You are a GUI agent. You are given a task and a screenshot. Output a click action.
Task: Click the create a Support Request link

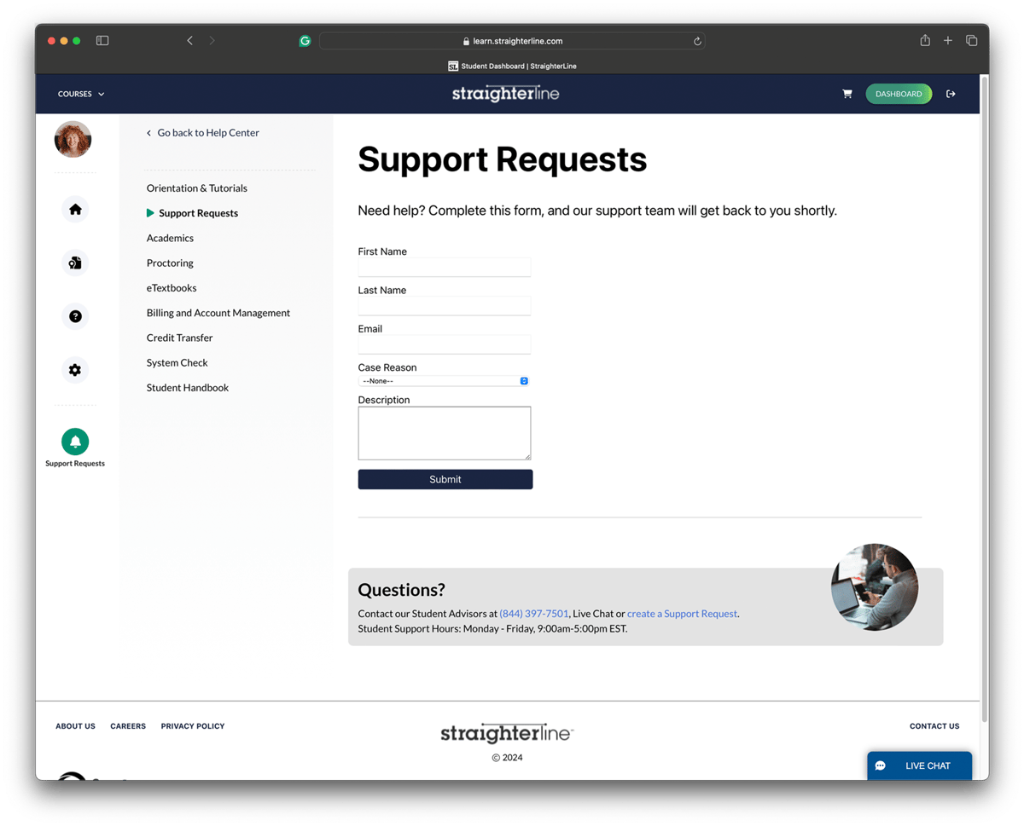682,614
